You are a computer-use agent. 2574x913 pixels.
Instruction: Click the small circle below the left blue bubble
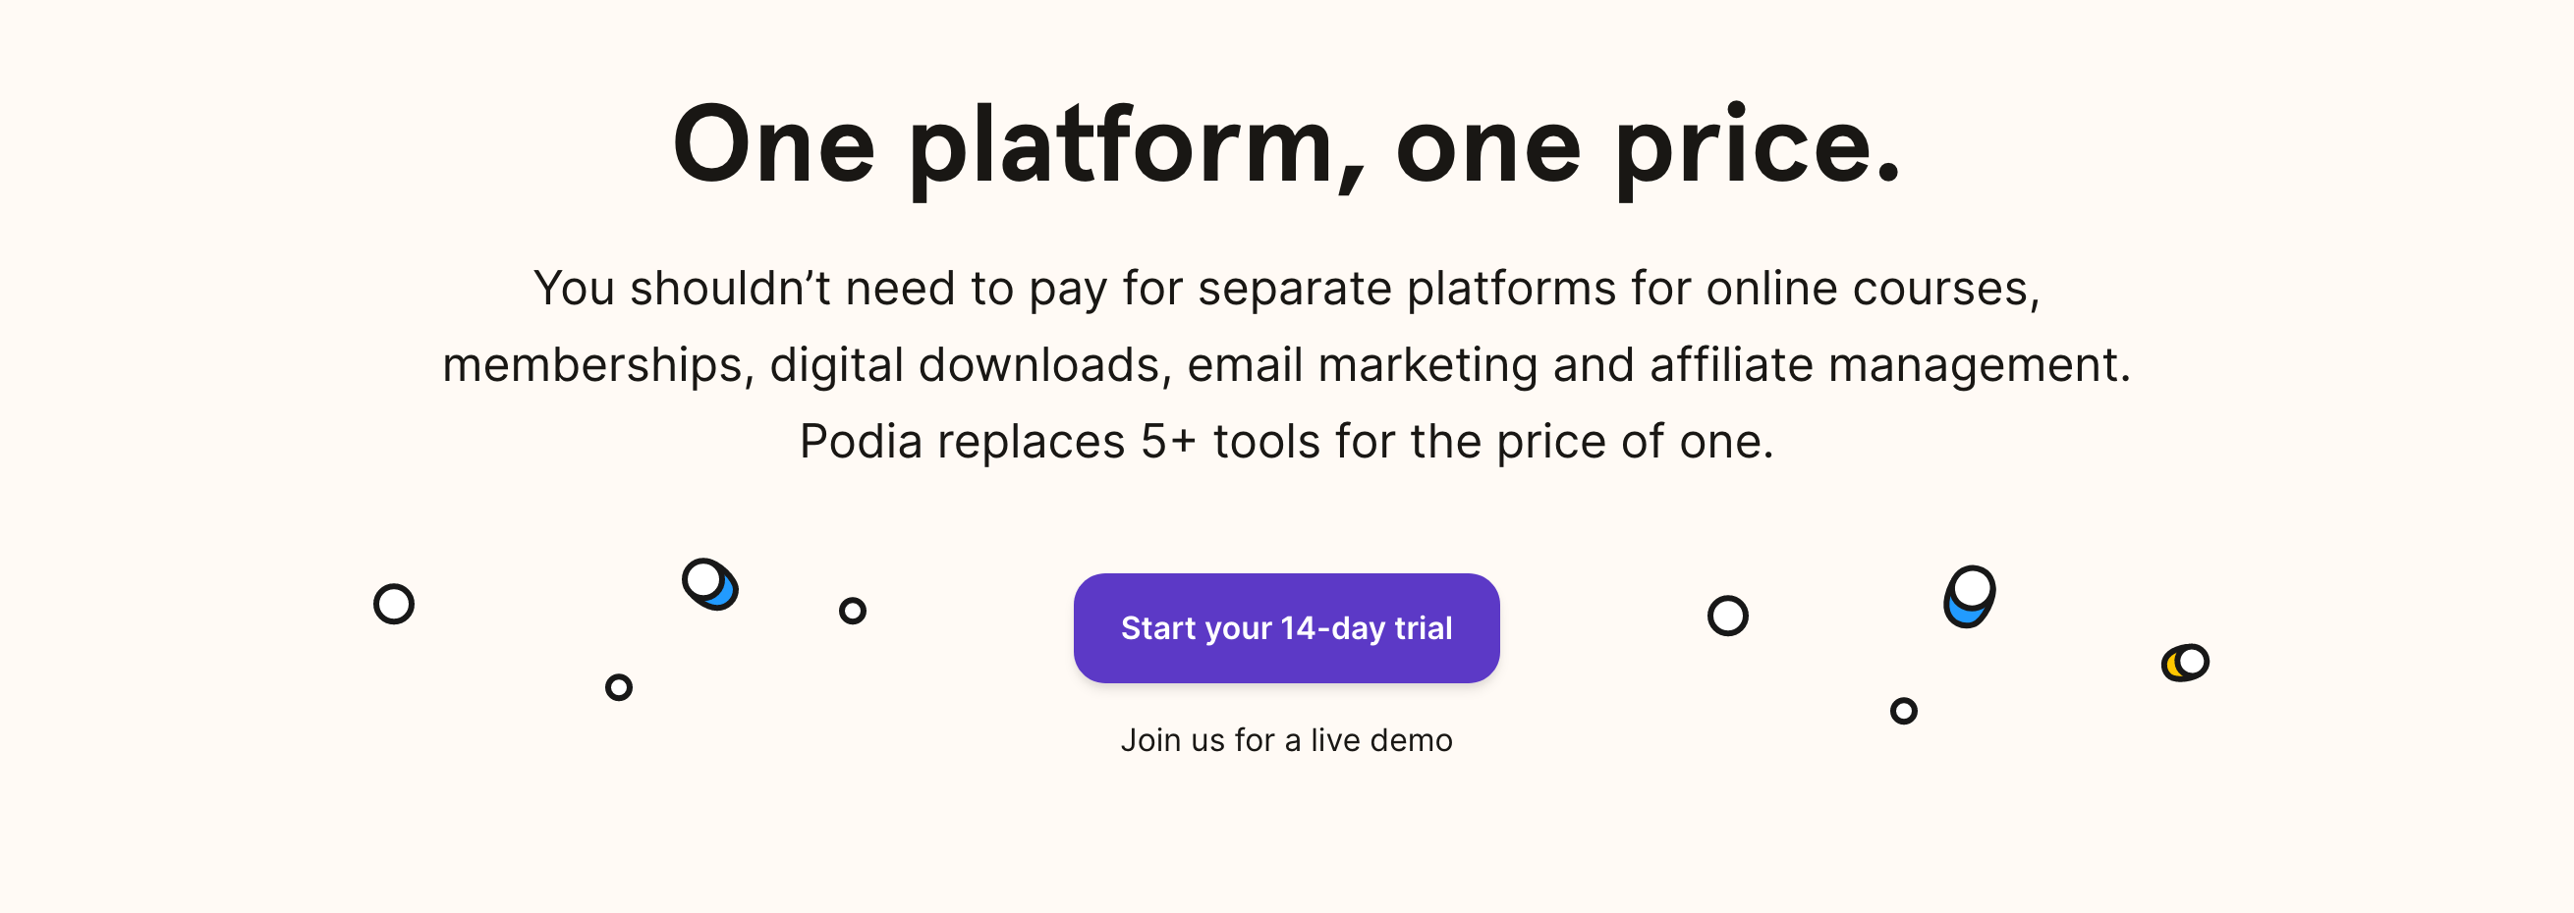[619, 687]
